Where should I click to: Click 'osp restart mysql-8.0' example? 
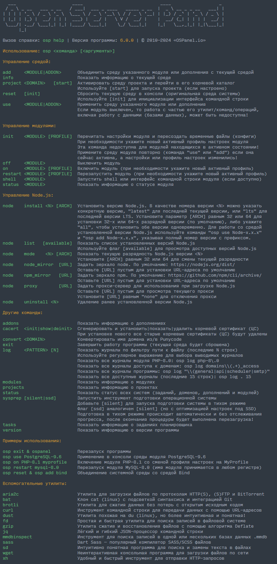point(31,468)
